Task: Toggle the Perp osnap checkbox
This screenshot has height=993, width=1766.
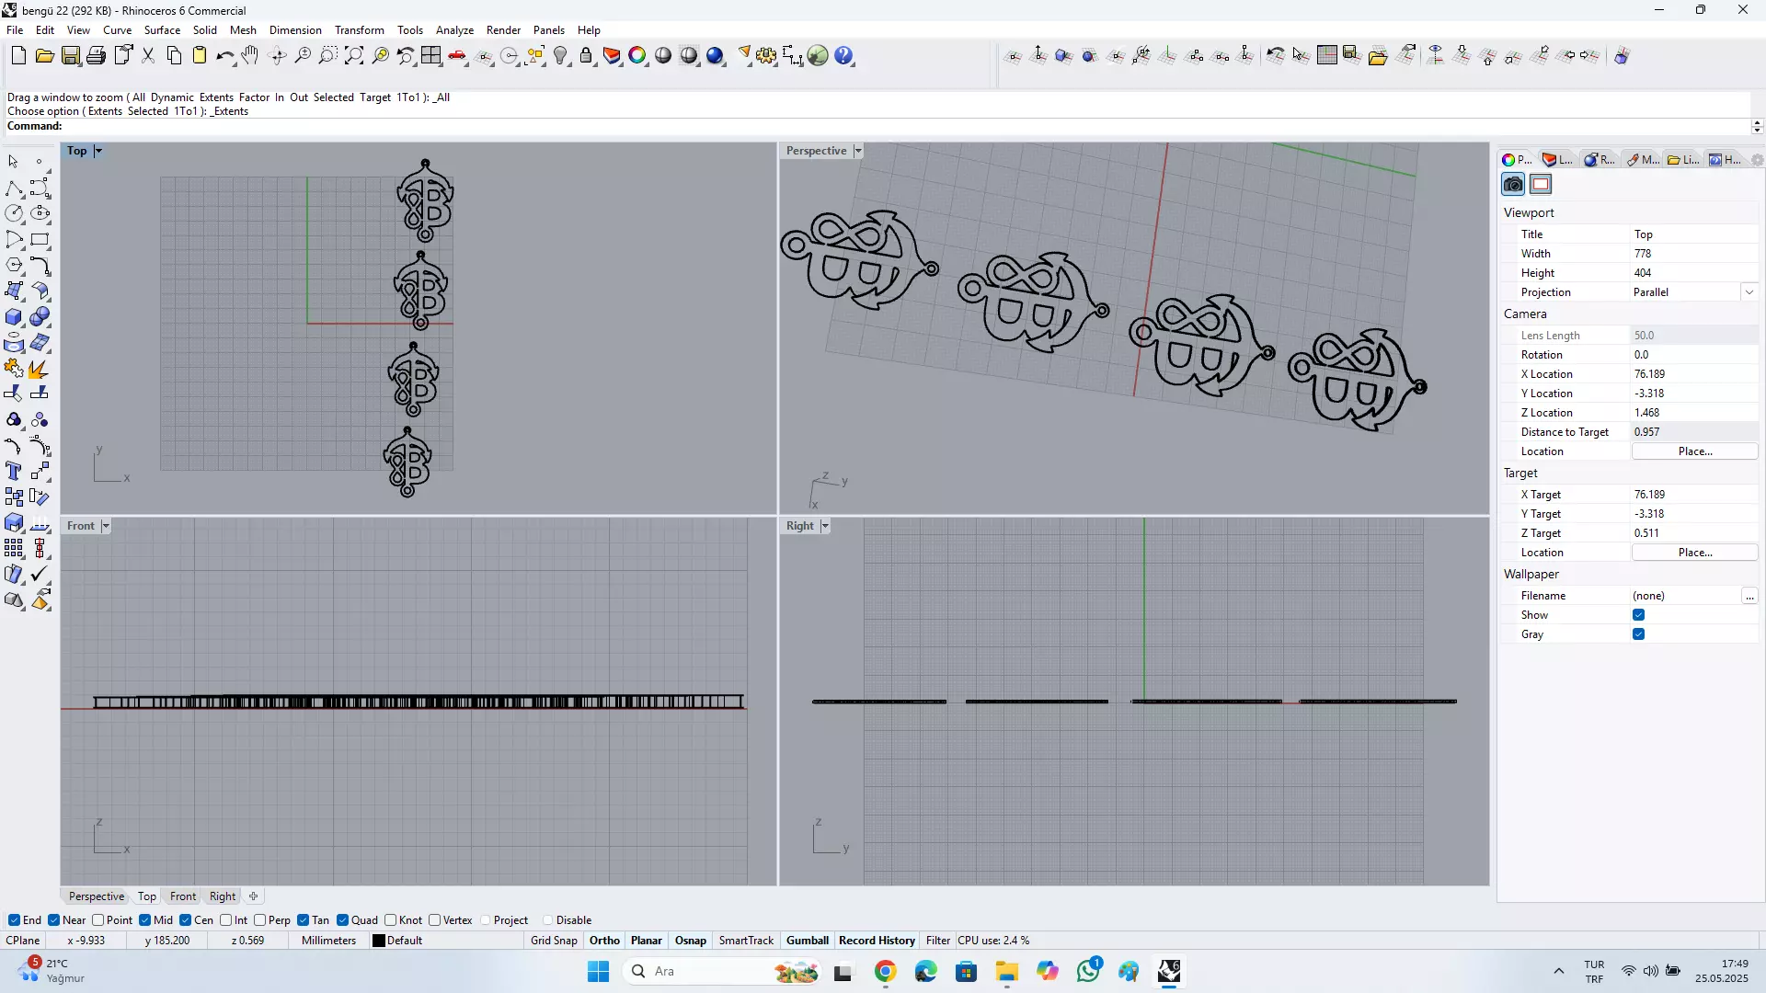Action: (x=260, y=920)
